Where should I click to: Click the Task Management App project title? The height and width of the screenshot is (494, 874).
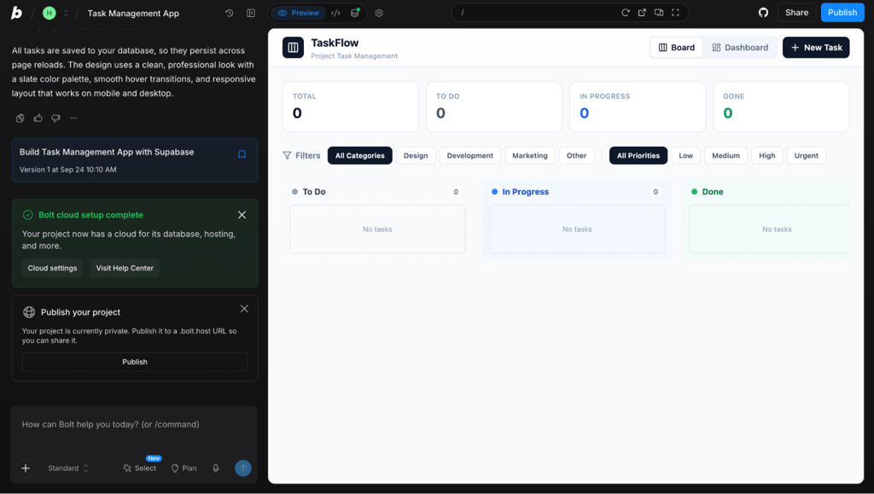coord(133,14)
